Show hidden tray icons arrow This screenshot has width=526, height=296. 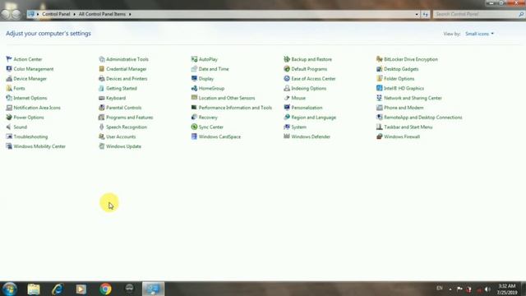pos(450,289)
